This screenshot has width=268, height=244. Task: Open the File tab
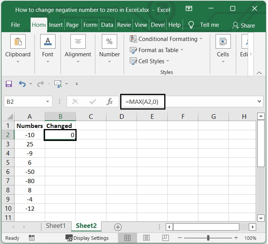(x=15, y=25)
